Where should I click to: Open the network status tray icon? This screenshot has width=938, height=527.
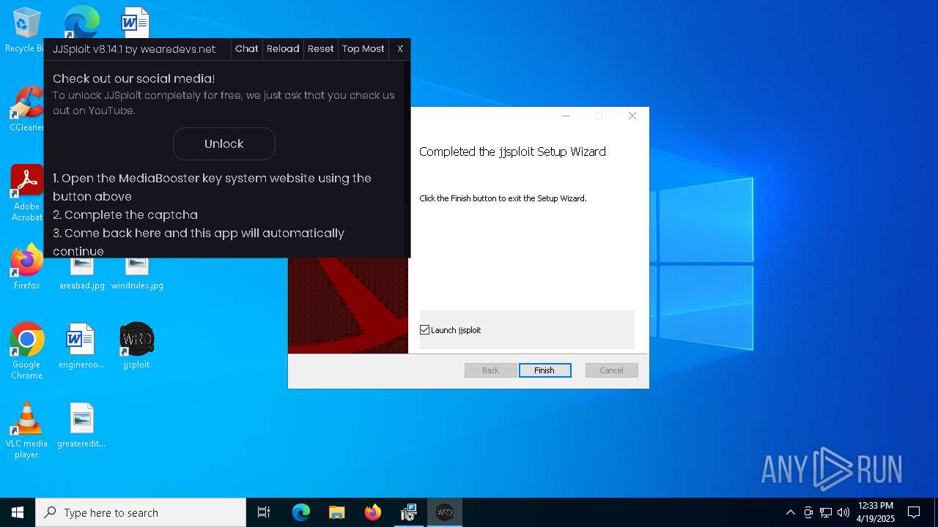click(x=826, y=512)
